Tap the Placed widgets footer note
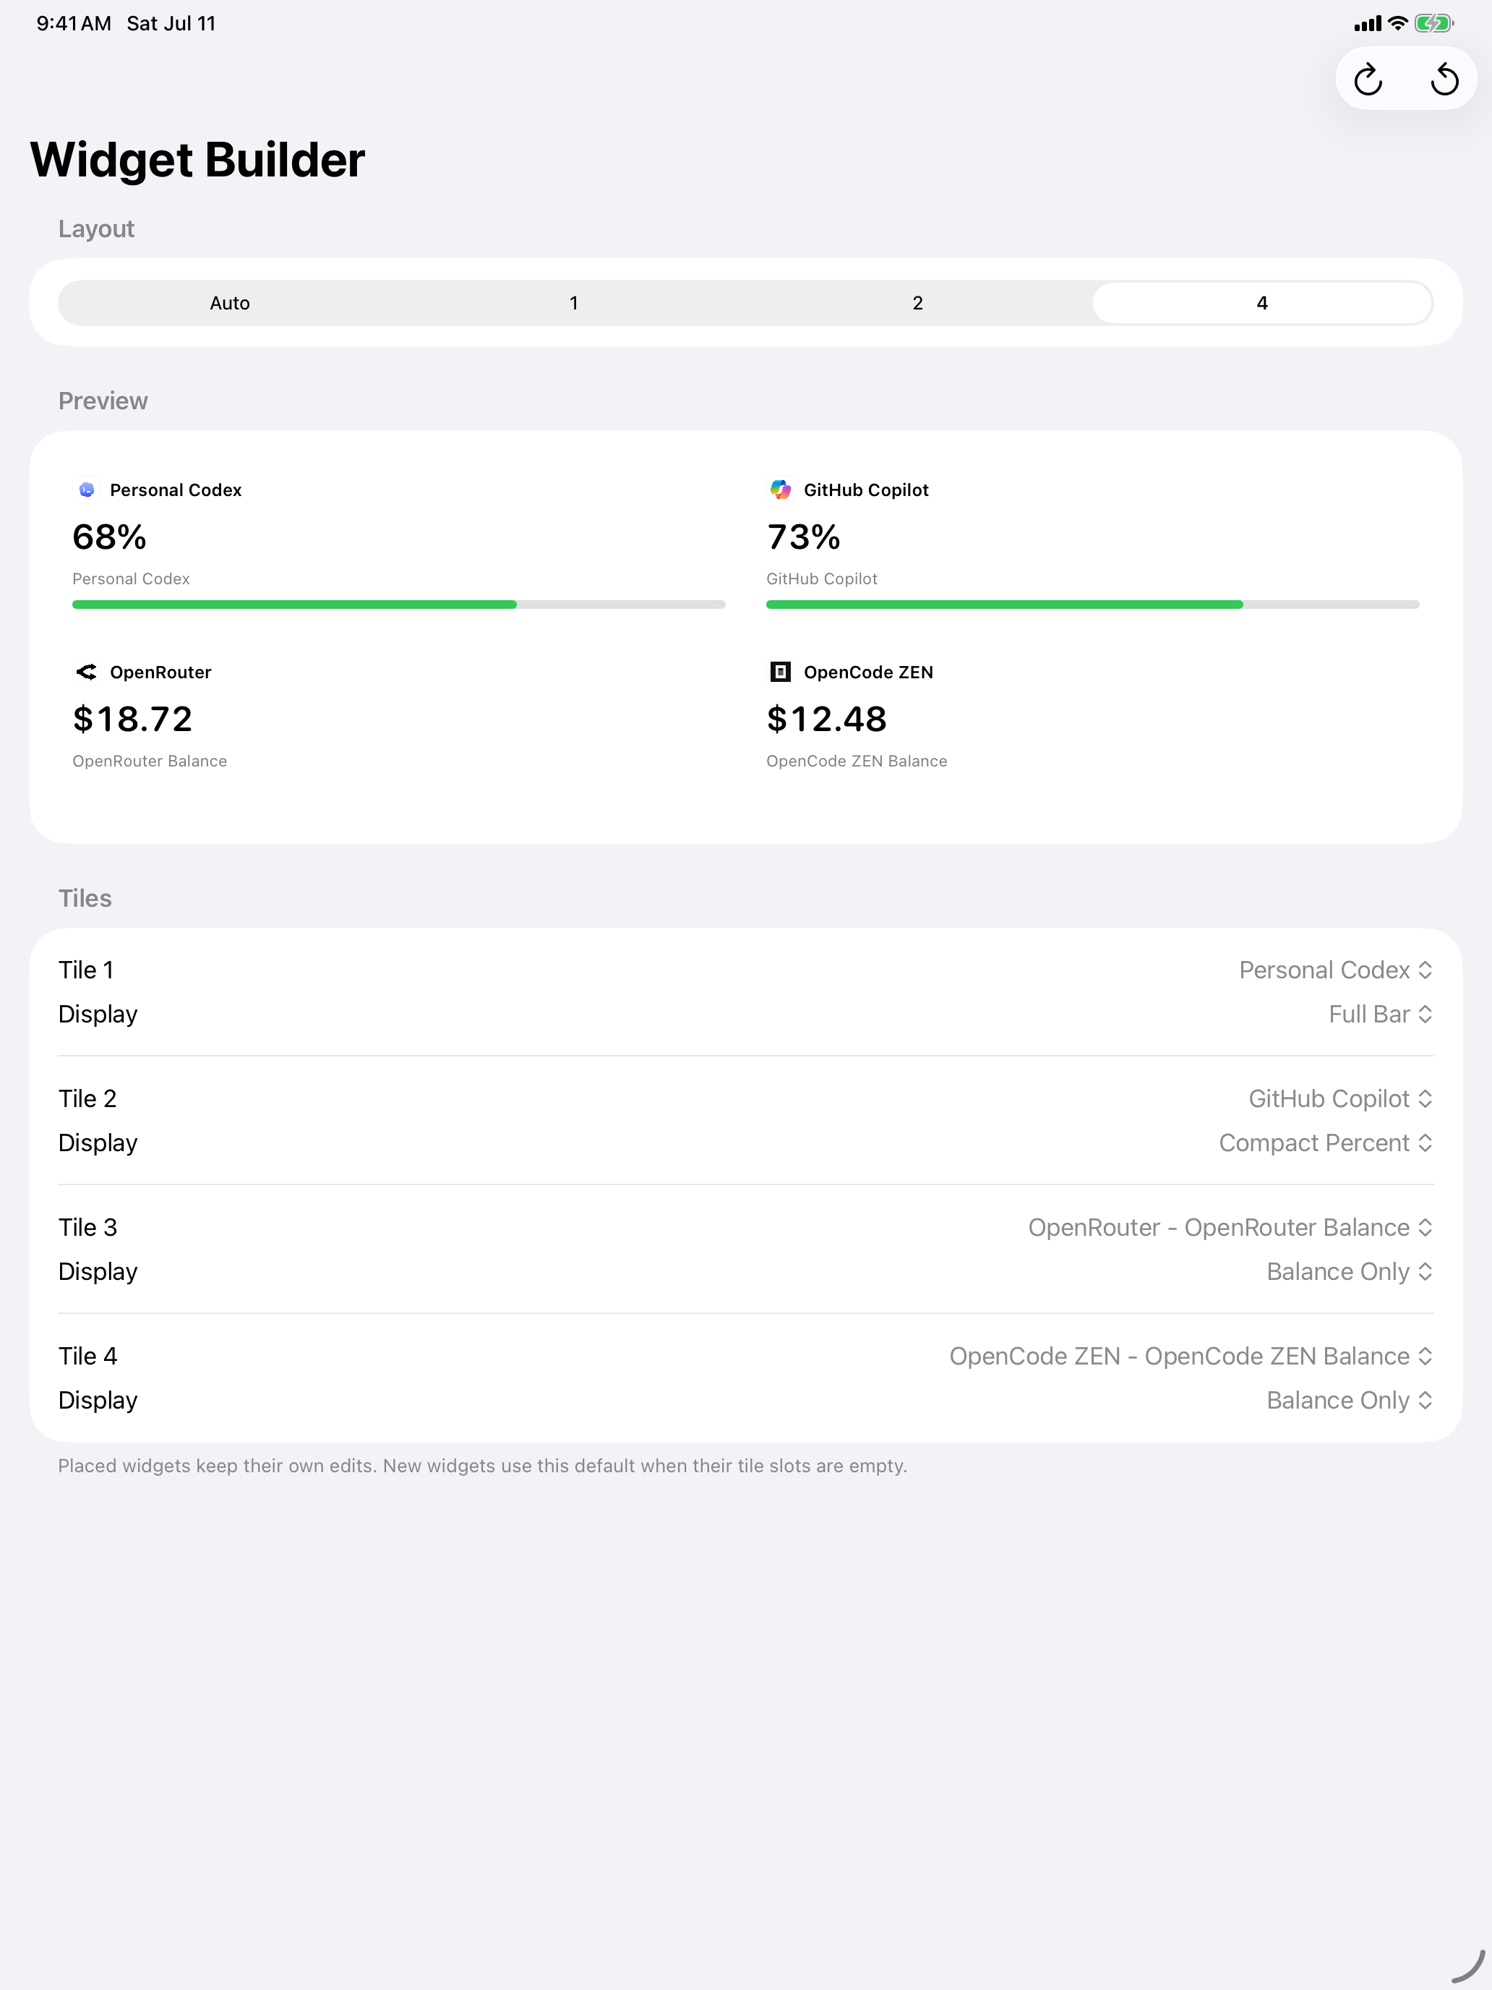Image resolution: width=1492 pixels, height=1990 pixels. click(482, 1466)
